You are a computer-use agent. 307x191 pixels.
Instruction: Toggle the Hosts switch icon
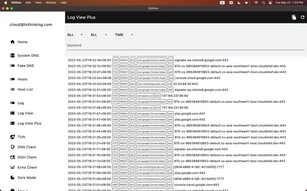(x=12, y=79)
